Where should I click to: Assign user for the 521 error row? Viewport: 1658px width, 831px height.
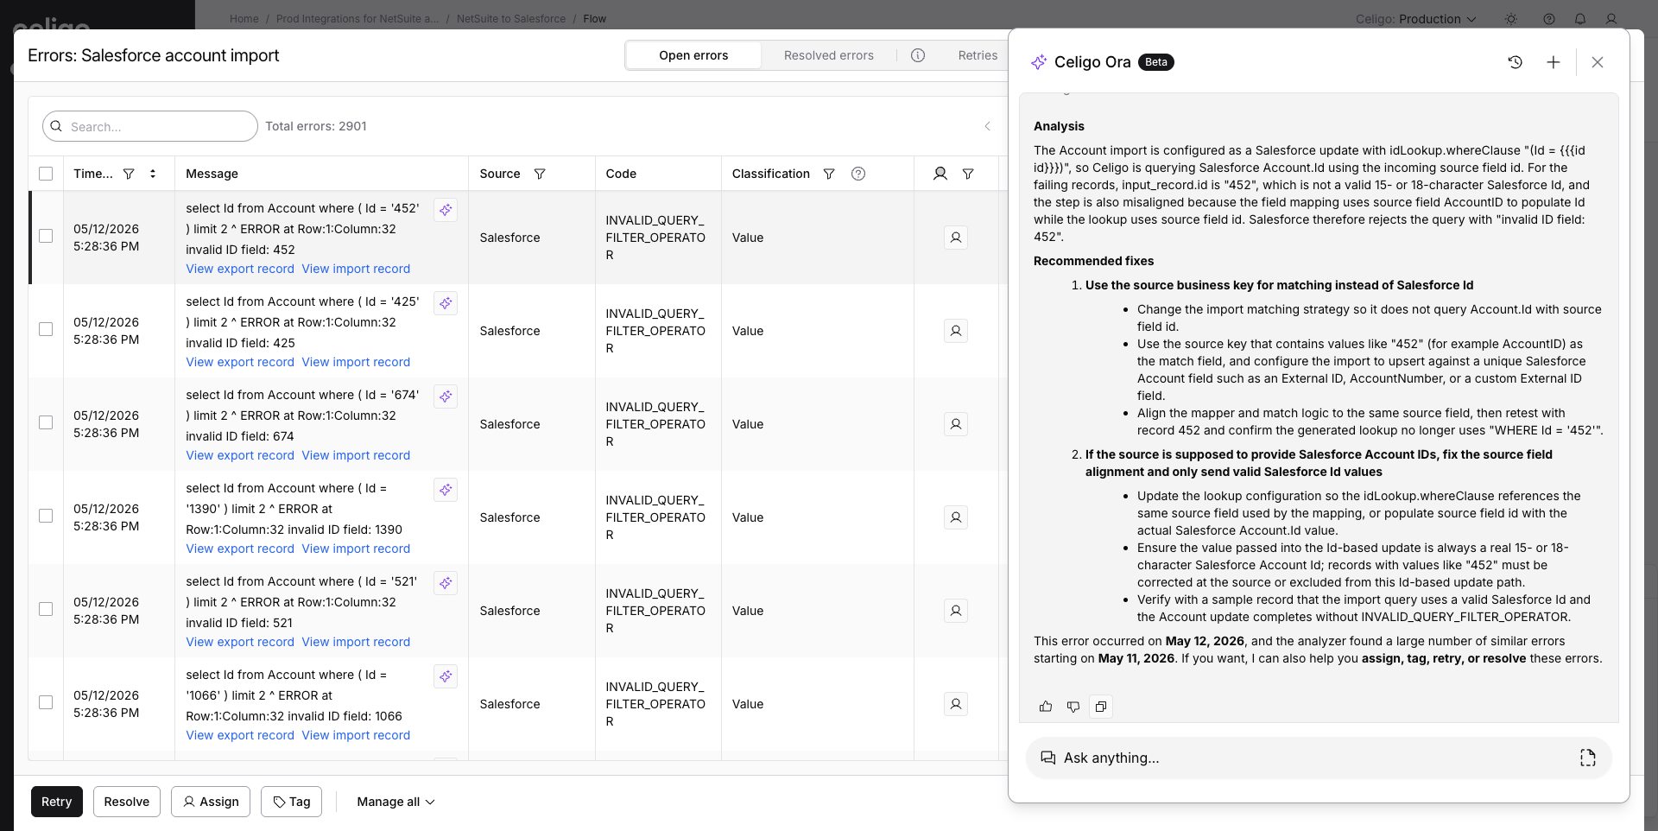[956, 611]
